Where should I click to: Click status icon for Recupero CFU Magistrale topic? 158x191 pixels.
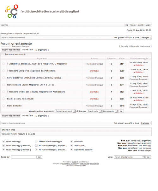coord(3,71)
